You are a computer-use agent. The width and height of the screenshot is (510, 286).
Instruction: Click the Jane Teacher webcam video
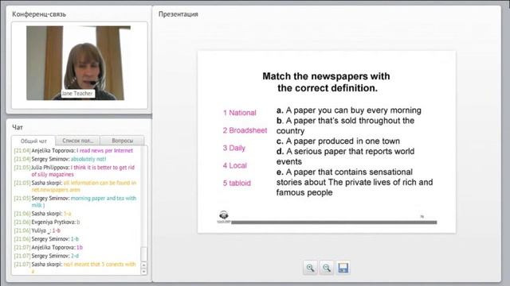[78, 63]
